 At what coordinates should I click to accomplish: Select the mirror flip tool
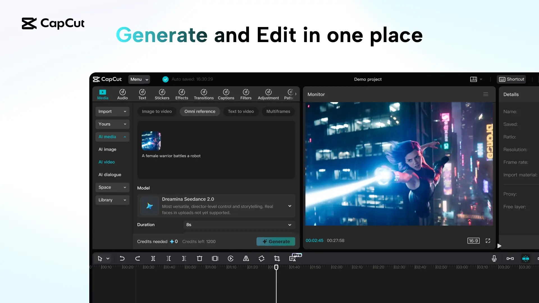(x=246, y=258)
